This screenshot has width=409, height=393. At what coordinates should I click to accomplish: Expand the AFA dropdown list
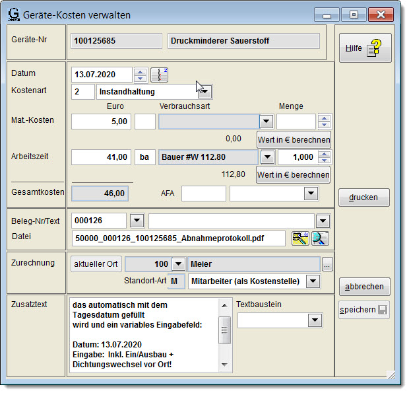click(x=311, y=194)
